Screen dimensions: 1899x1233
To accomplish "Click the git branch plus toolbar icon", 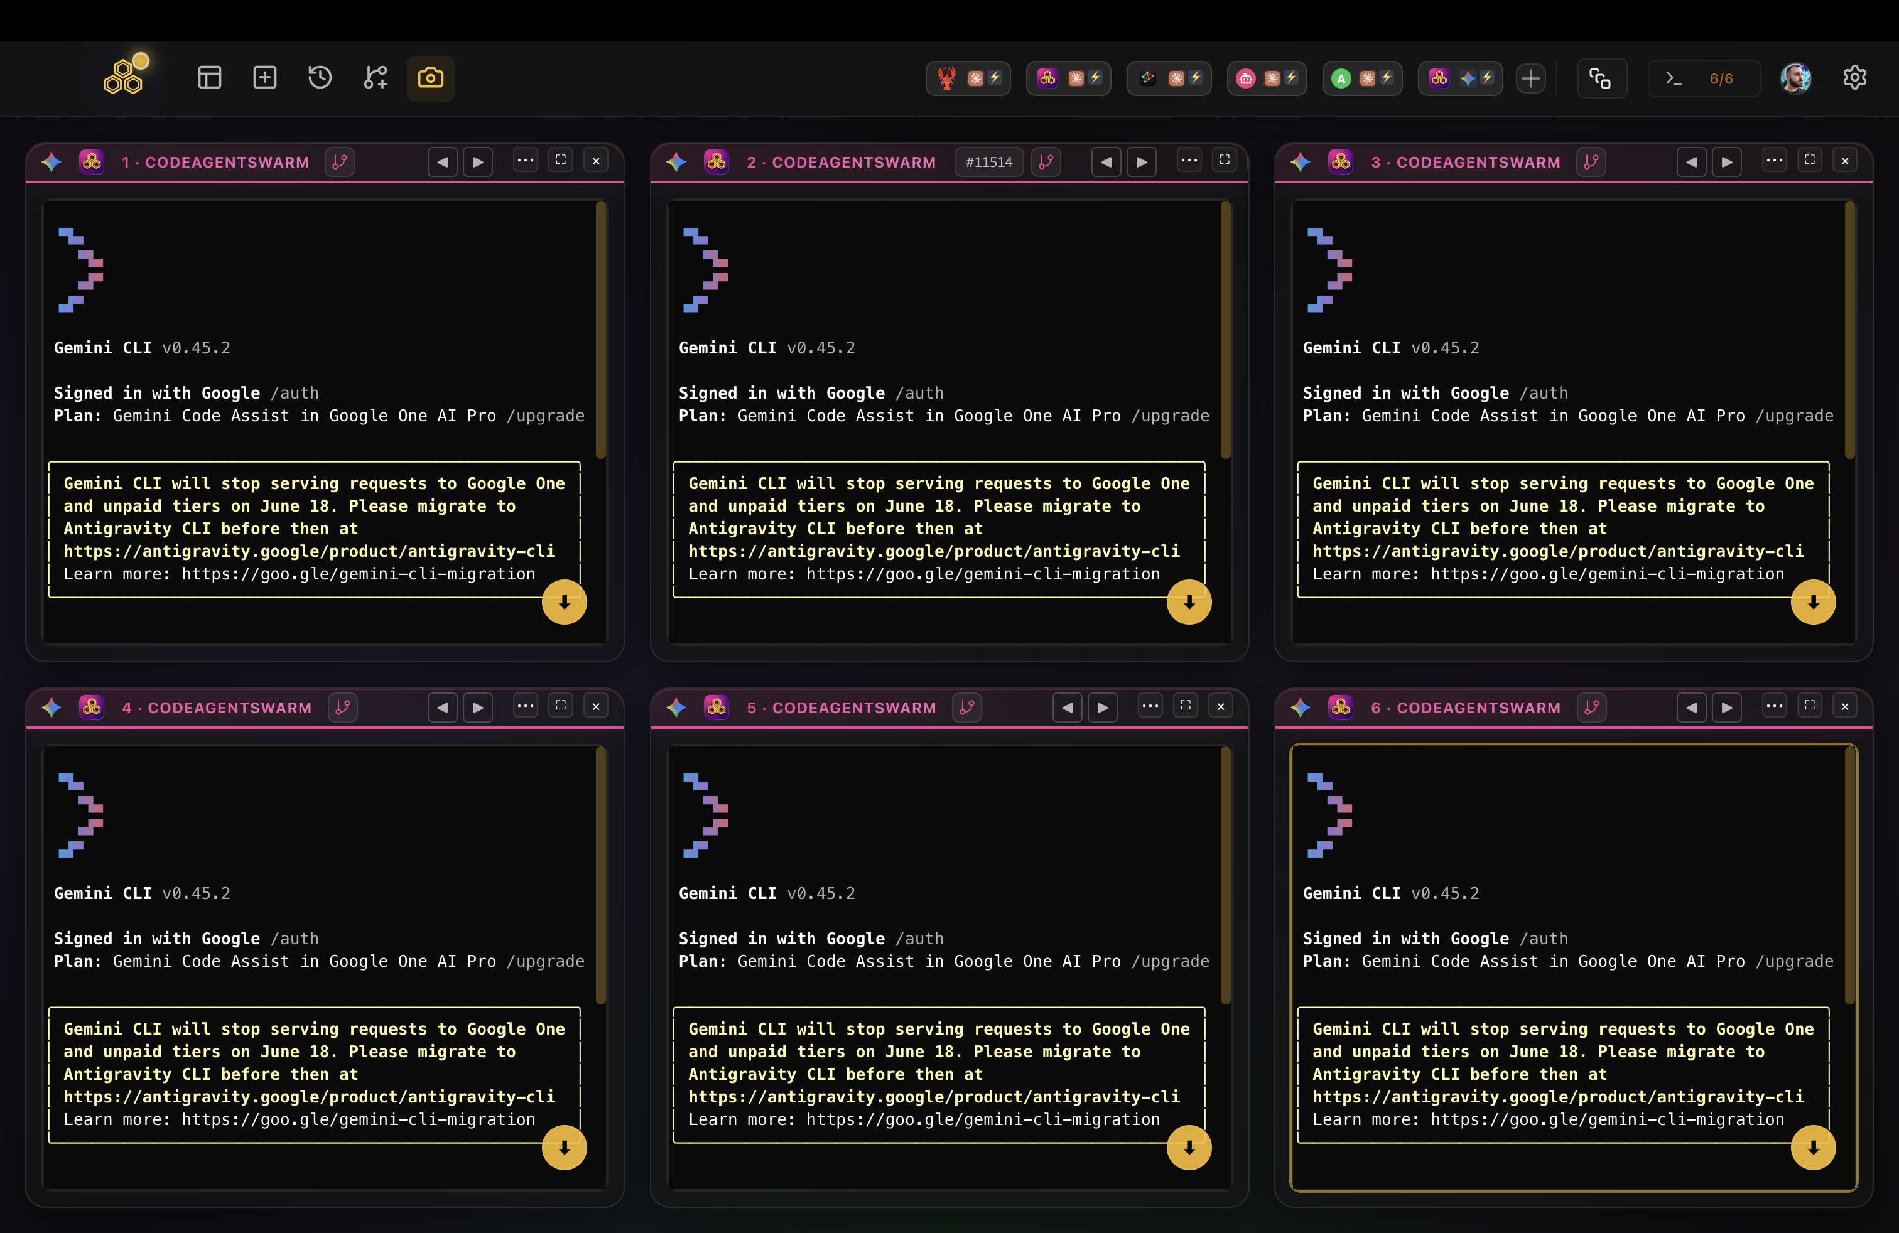I will [376, 77].
